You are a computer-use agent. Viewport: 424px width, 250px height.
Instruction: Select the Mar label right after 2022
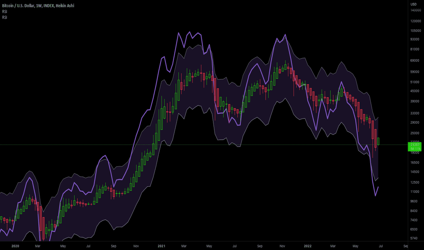pos(333,246)
